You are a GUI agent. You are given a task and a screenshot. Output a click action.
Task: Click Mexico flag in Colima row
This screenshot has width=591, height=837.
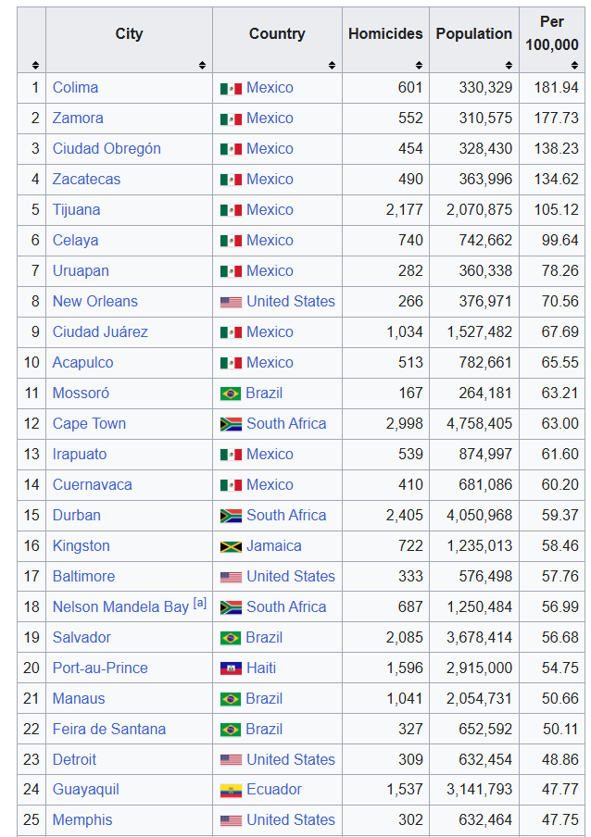click(231, 89)
